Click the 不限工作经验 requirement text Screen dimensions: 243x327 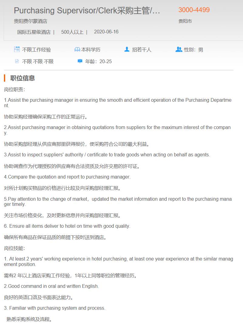tap(36, 49)
